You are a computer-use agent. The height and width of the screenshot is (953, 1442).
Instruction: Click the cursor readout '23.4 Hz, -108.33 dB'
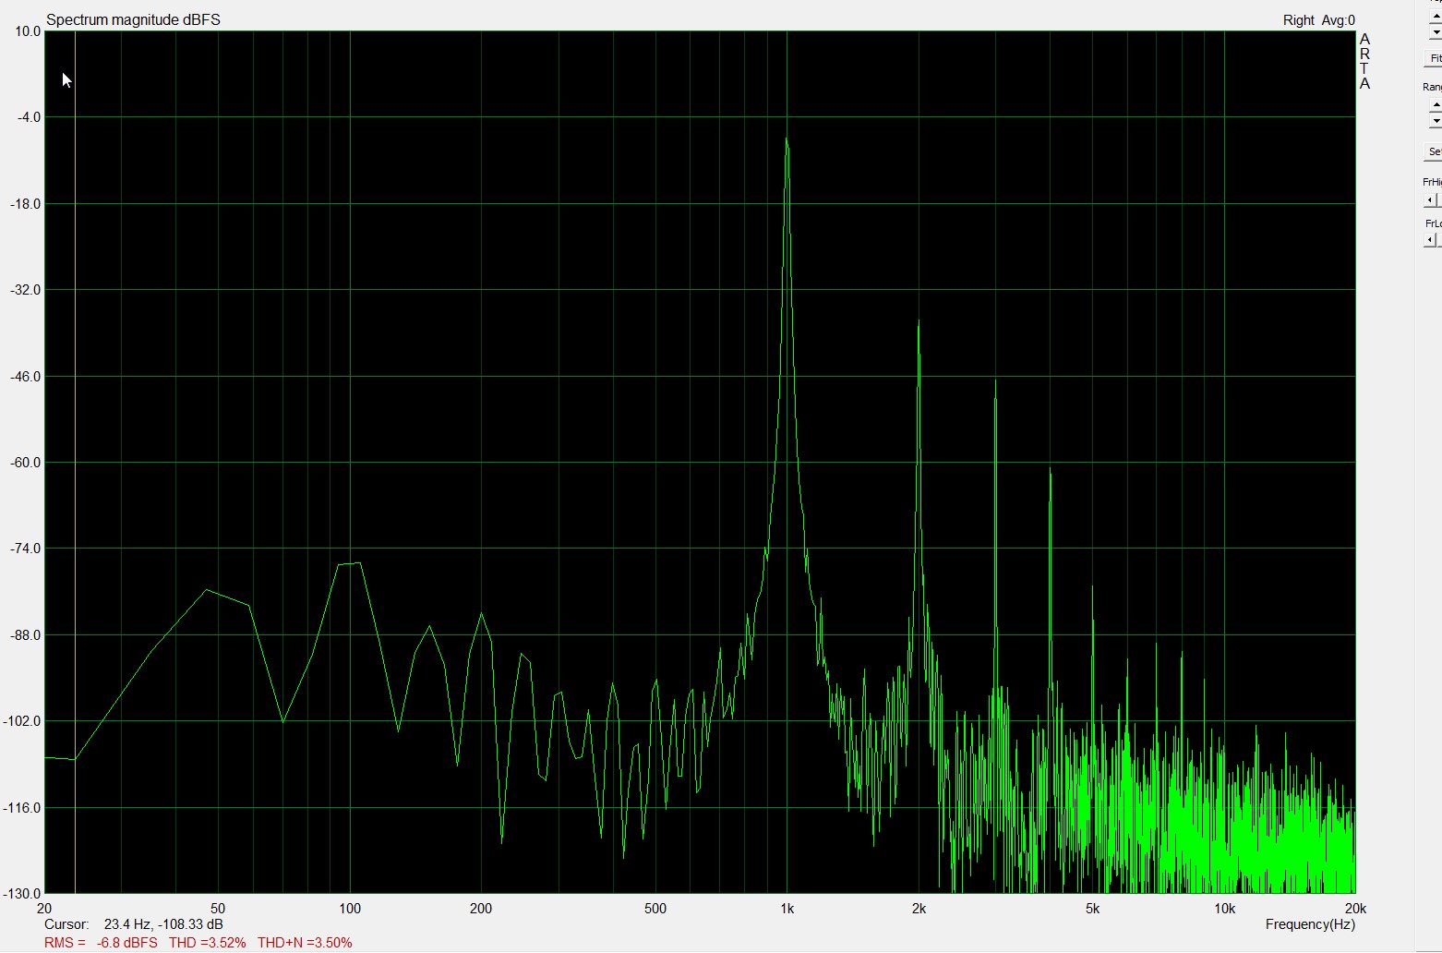click(x=163, y=924)
